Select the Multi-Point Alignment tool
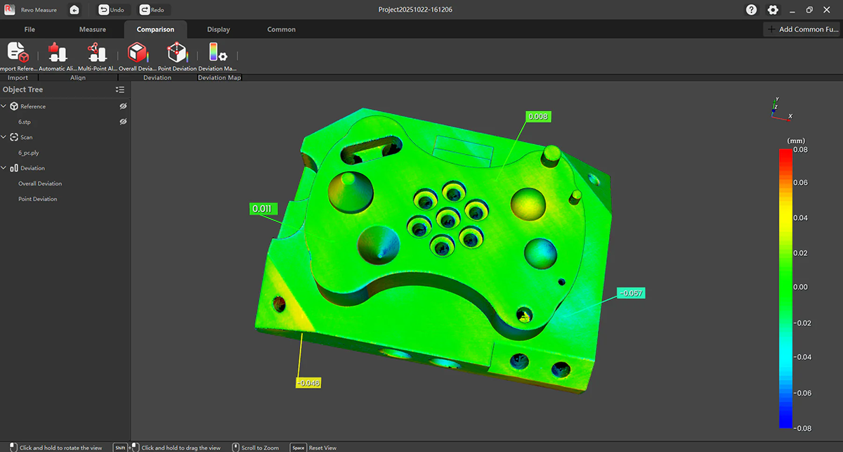843x452 pixels. point(96,53)
